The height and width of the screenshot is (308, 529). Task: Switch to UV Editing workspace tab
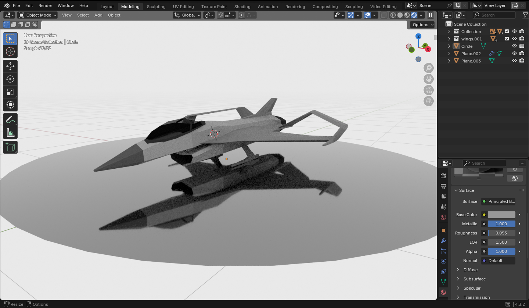click(x=183, y=6)
